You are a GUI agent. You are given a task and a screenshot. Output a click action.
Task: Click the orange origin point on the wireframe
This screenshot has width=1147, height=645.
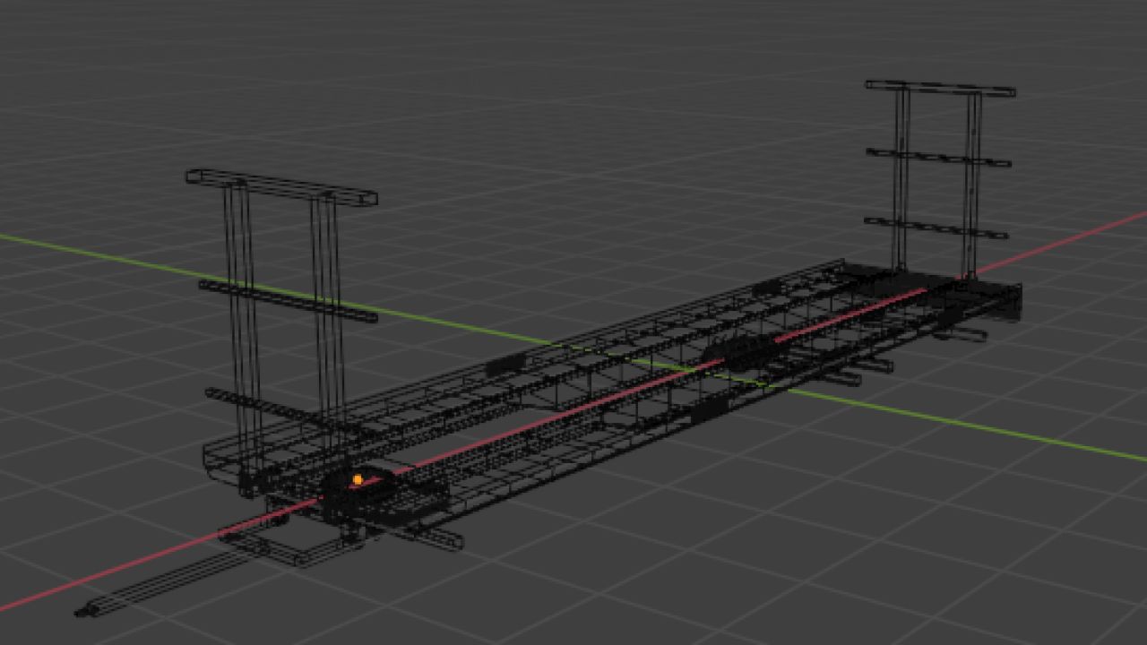(x=358, y=480)
